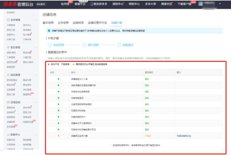Tick the checkbox below the conditions table
The width and height of the screenshot is (231, 155).
point(111,145)
